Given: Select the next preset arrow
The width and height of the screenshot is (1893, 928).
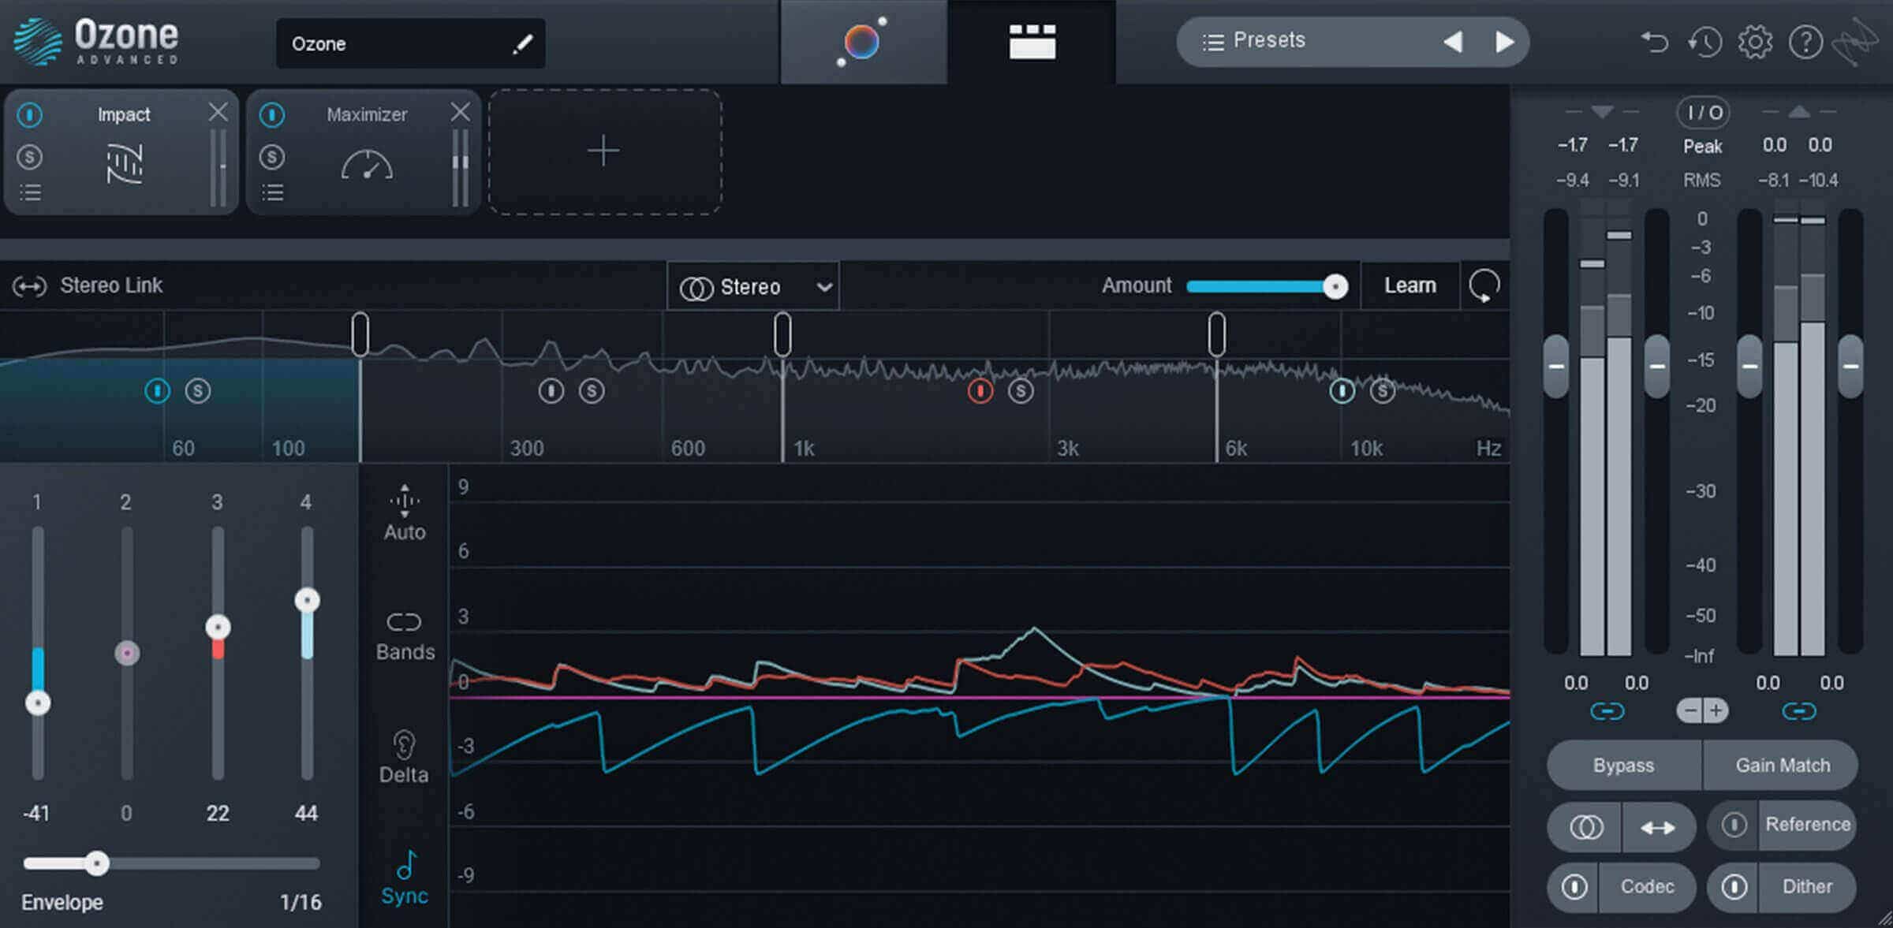Looking at the screenshot, I should tap(1504, 41).
